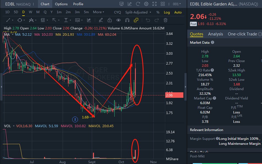The width and height of the screenshot is (262, 164).
Task: Switch to the Options tab
Action: click(x=61, y=4)
